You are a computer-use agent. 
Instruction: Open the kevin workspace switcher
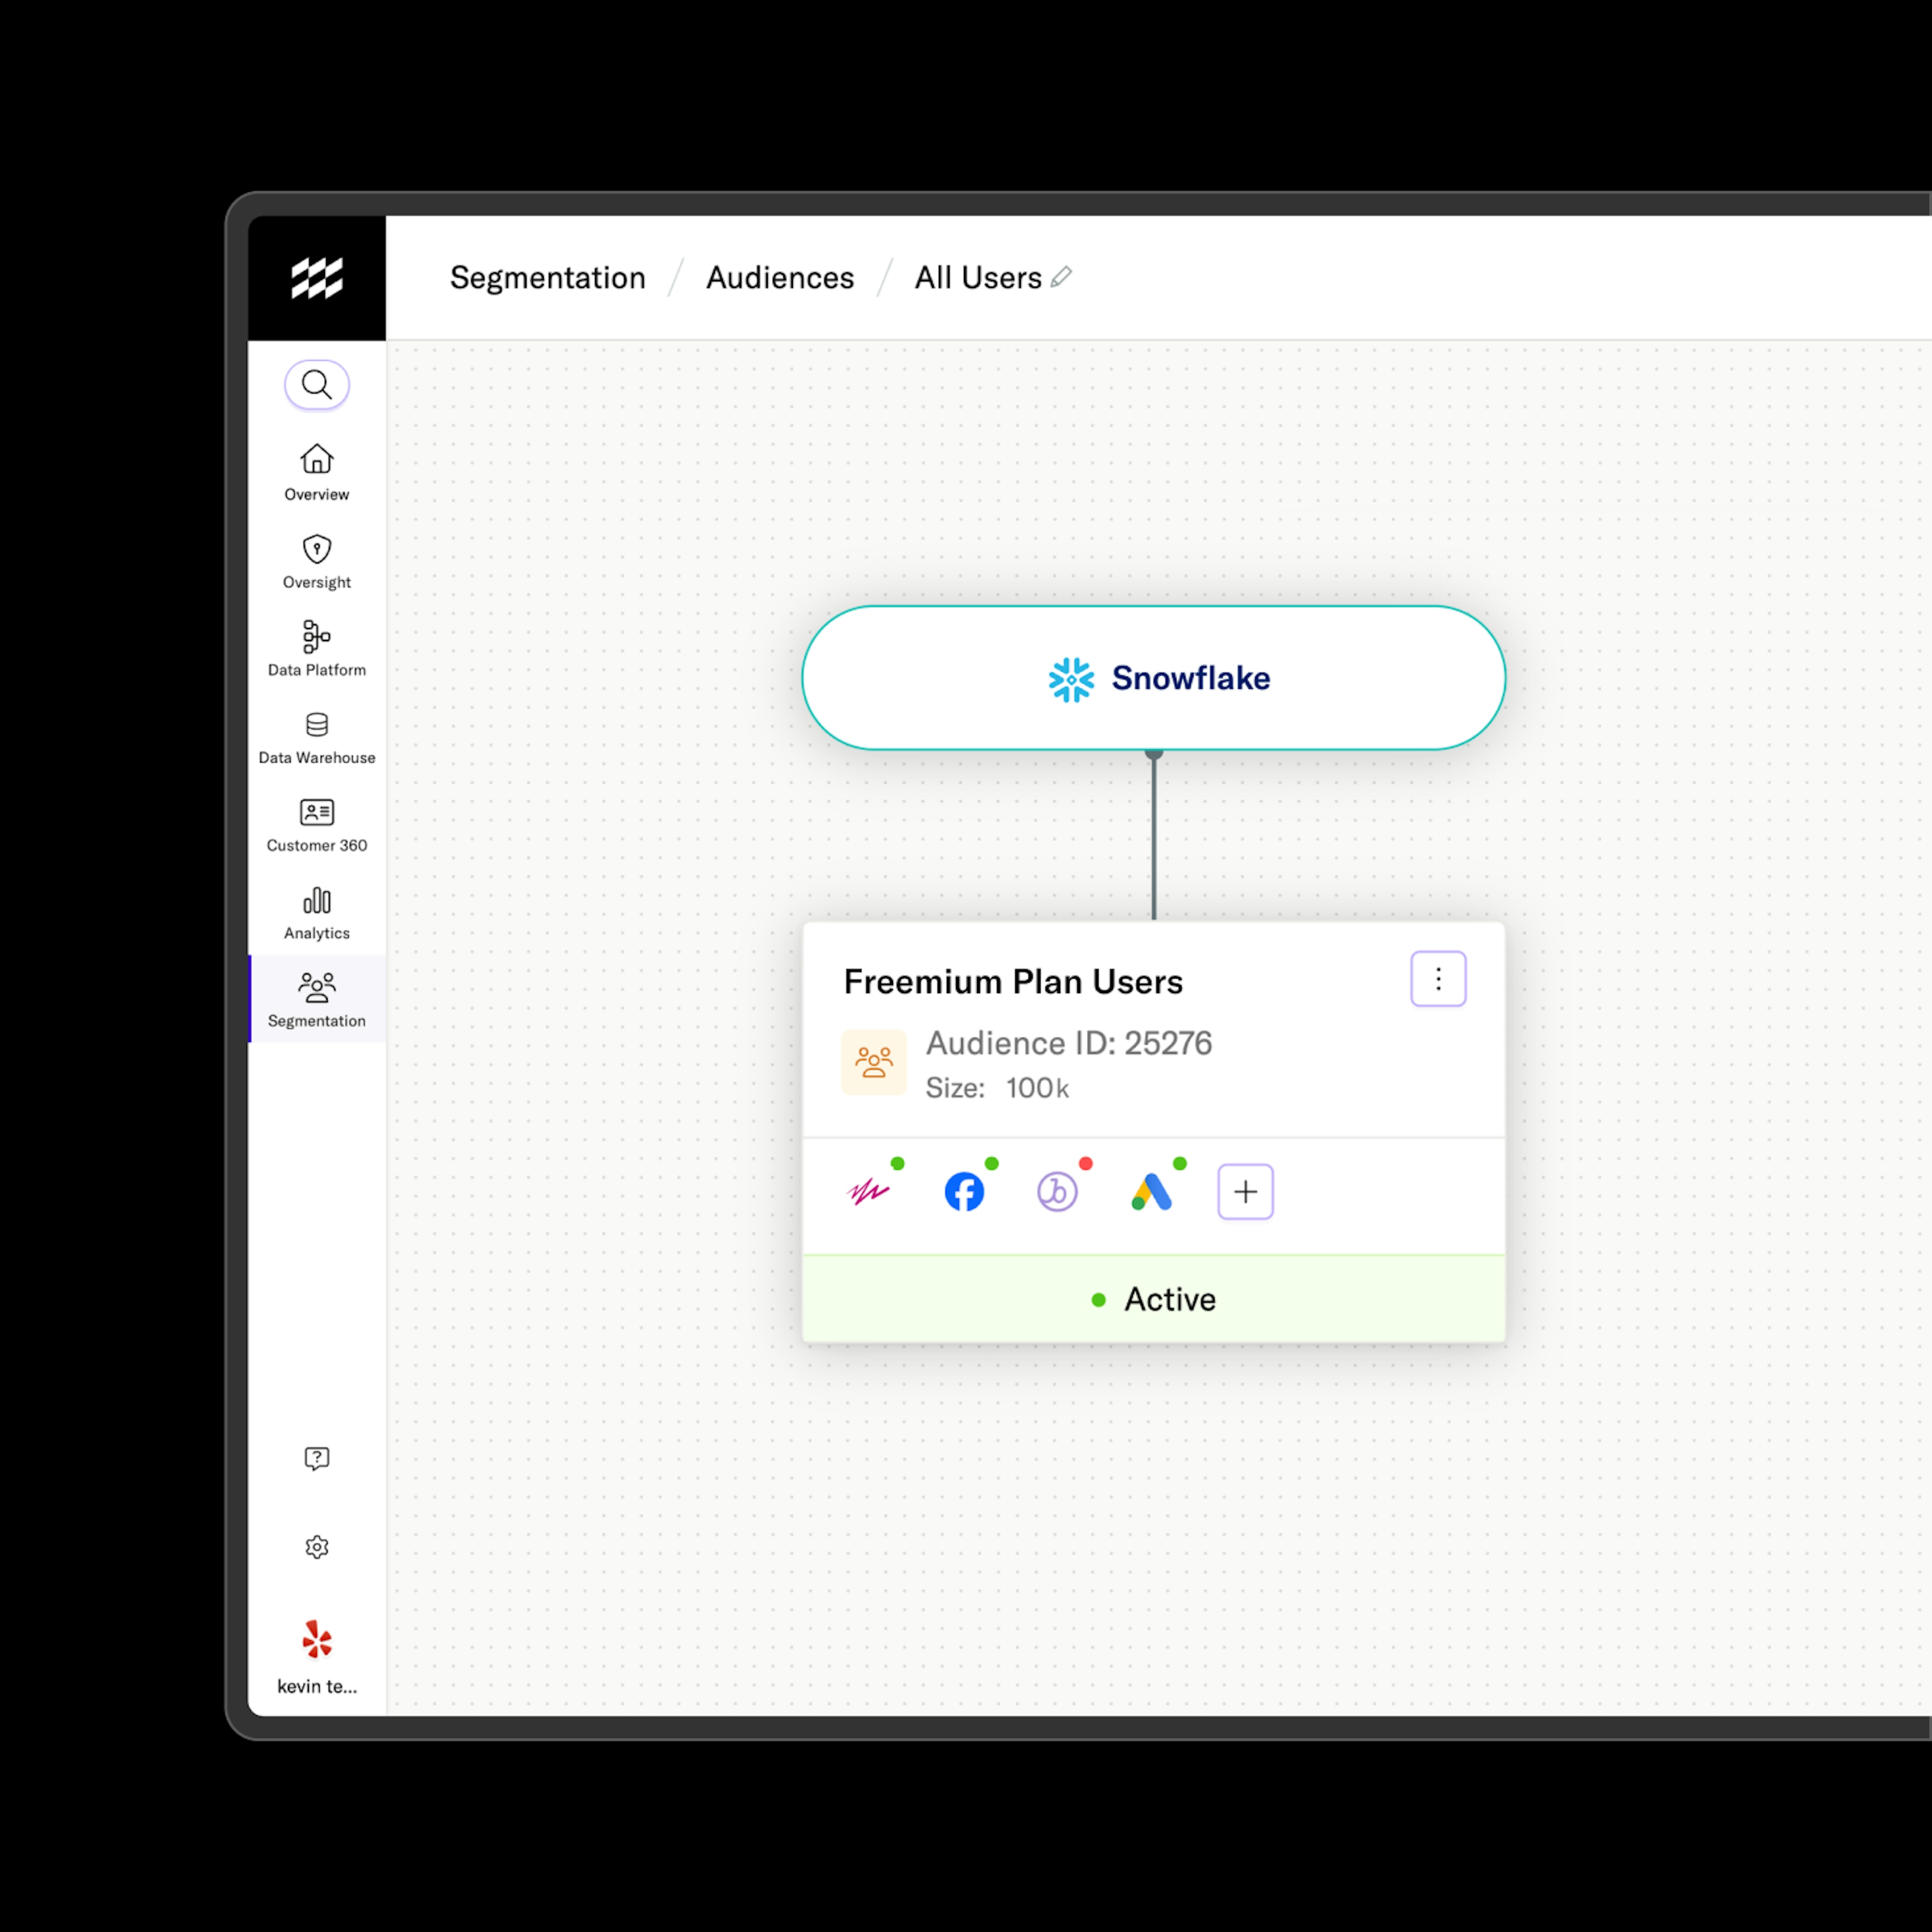coord(316,1640)
